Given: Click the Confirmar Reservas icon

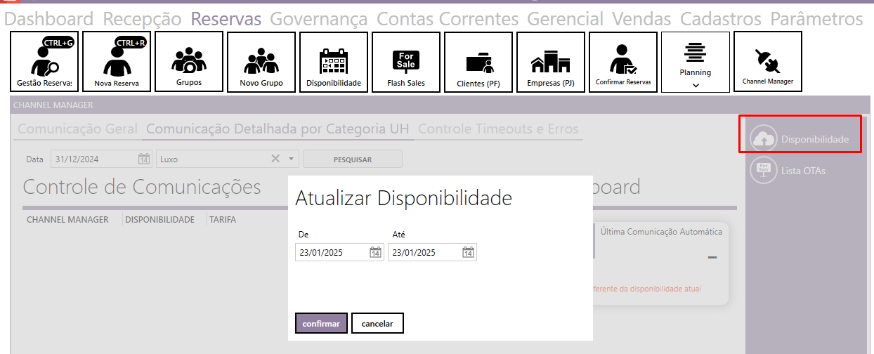Looking at the screenshot, I should click(623, 62).
